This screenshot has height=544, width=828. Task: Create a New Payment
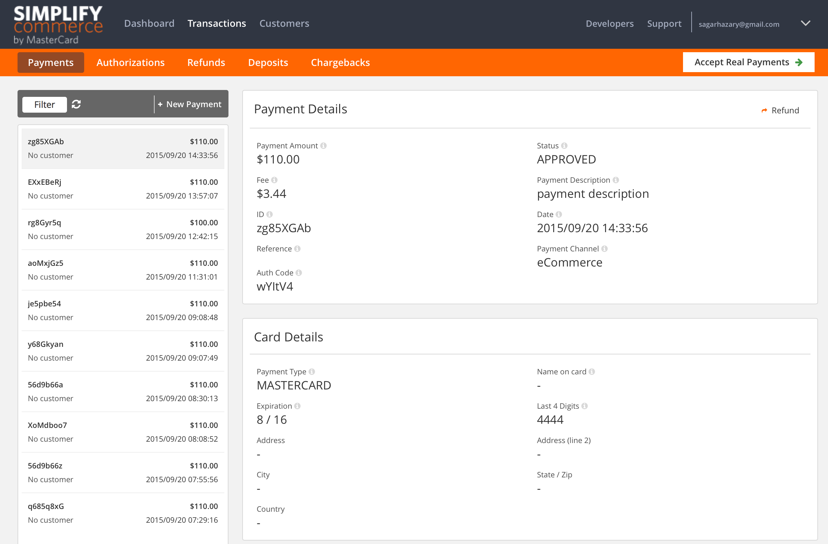point(190,104)
